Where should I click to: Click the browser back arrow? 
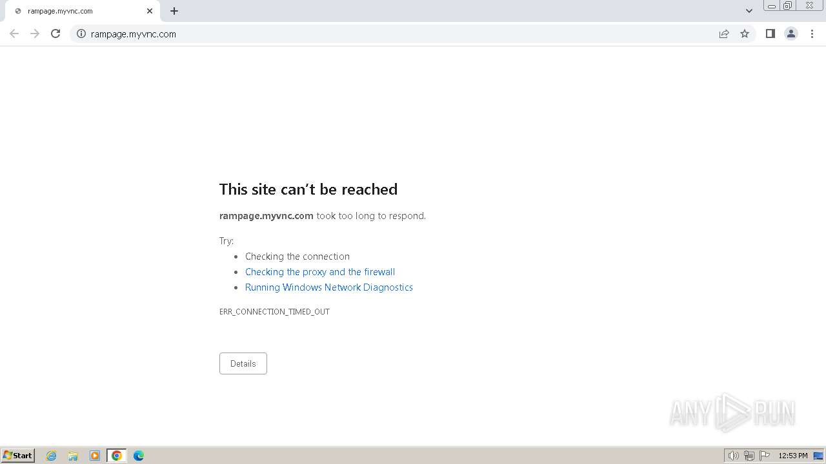coord(14,34)
